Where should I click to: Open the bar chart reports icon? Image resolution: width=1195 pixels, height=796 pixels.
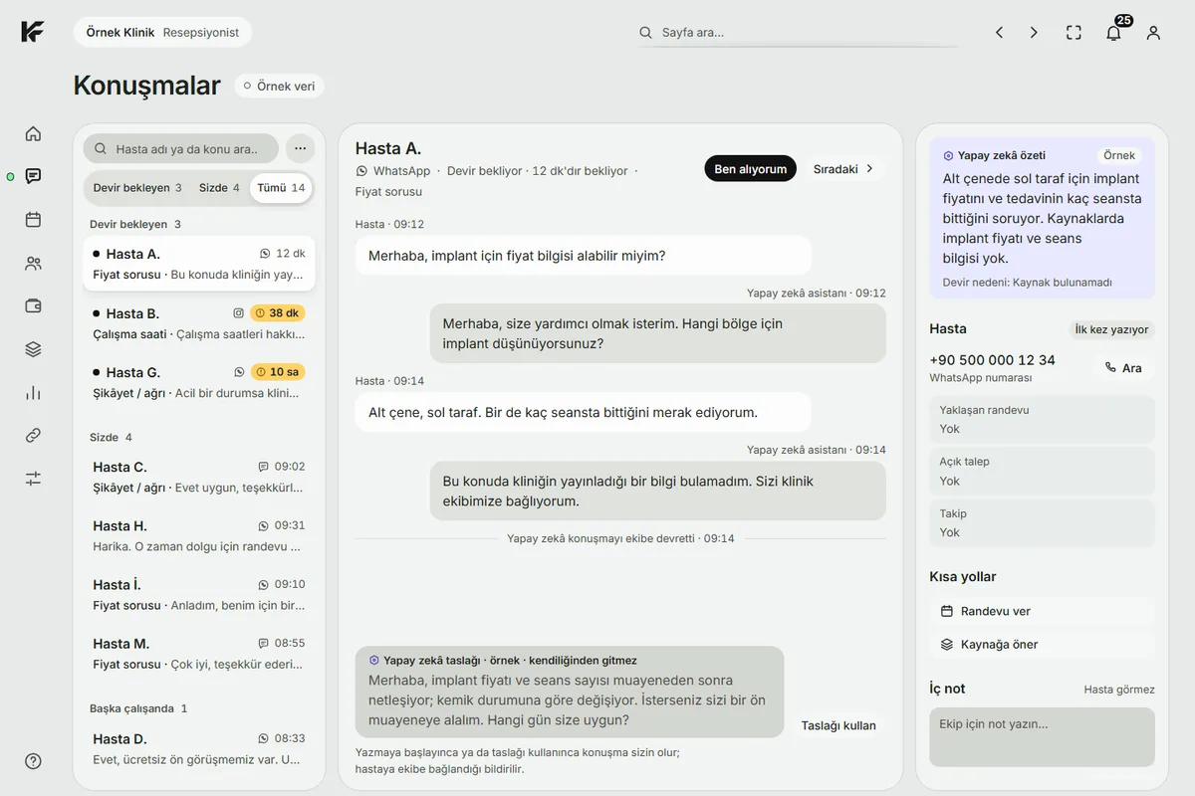tap(33, 392)
